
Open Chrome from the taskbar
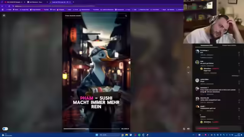tap(122, 135)
